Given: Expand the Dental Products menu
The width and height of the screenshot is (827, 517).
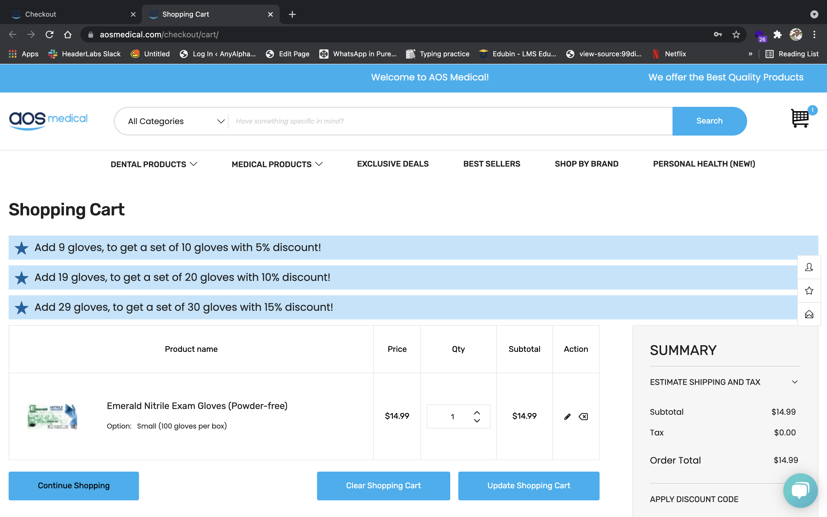Looking at the screenshot, I should click(154, 164).
